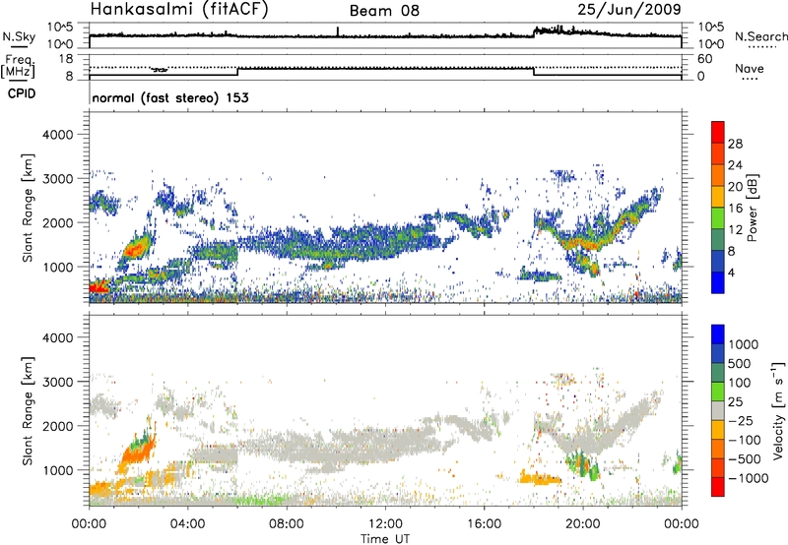Click the light green segment between 12 and 16 dB

click(718, 217)
